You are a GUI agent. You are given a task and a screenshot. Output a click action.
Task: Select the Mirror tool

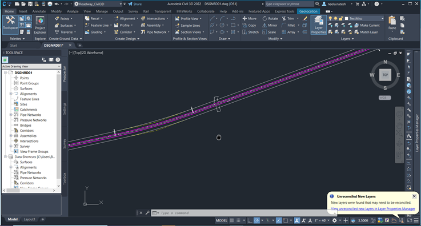pos(270,25)
